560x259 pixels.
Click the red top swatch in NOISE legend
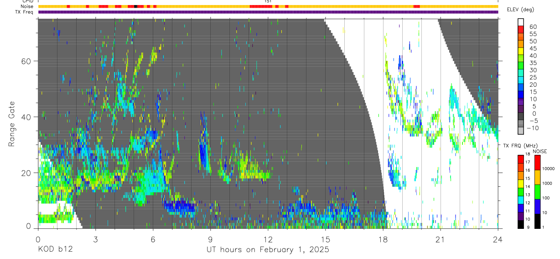click(x=537, y=162)
